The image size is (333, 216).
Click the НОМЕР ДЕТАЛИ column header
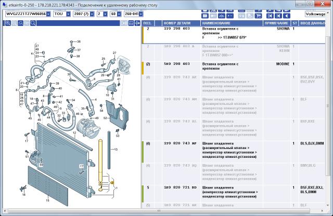(181, 23)
